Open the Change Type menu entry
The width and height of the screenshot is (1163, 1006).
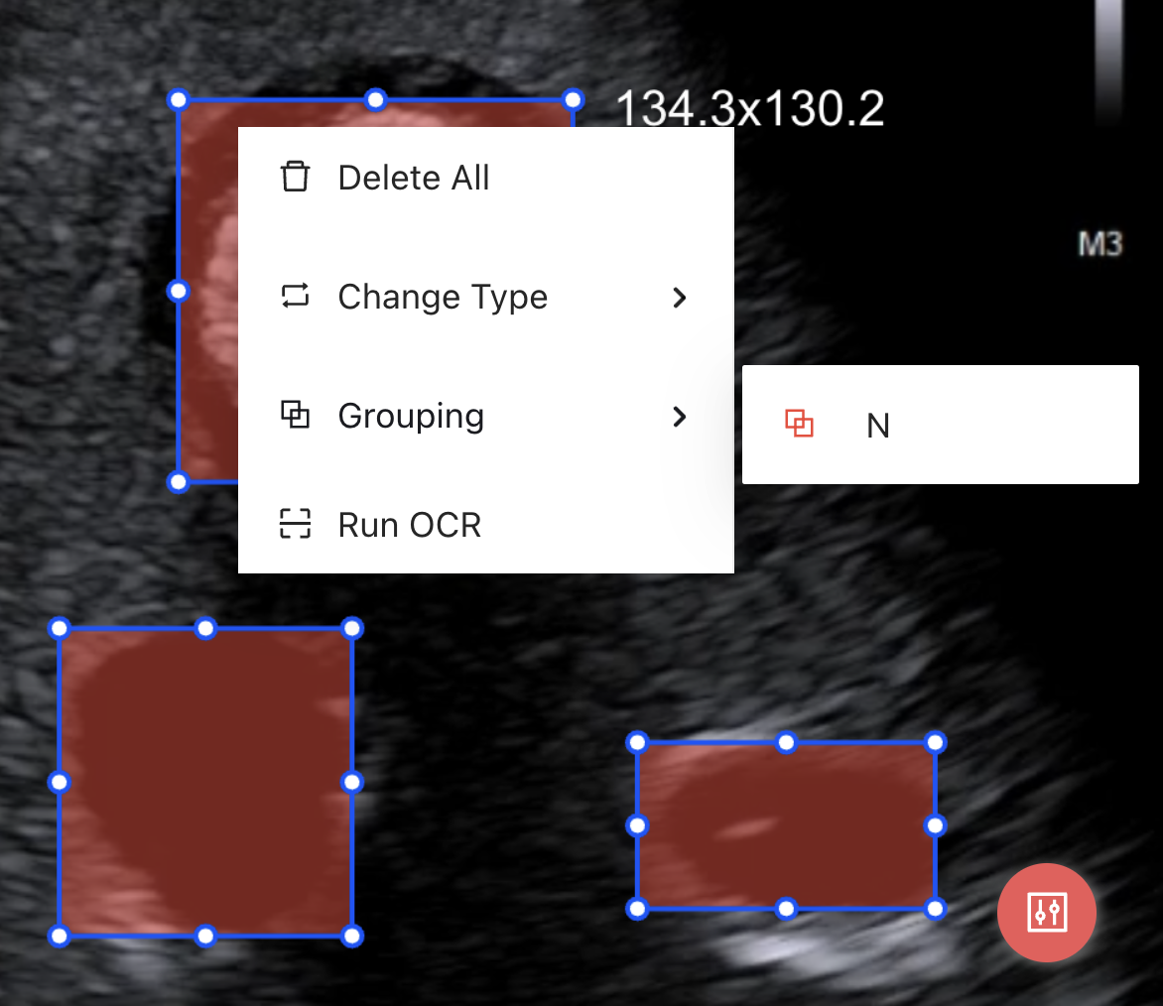(x=443, y=297)
